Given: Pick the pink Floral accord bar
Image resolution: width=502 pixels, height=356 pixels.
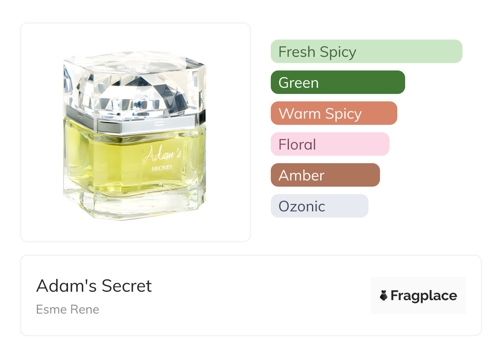Looking at the screenshot, I should click(x=330, y=144).
